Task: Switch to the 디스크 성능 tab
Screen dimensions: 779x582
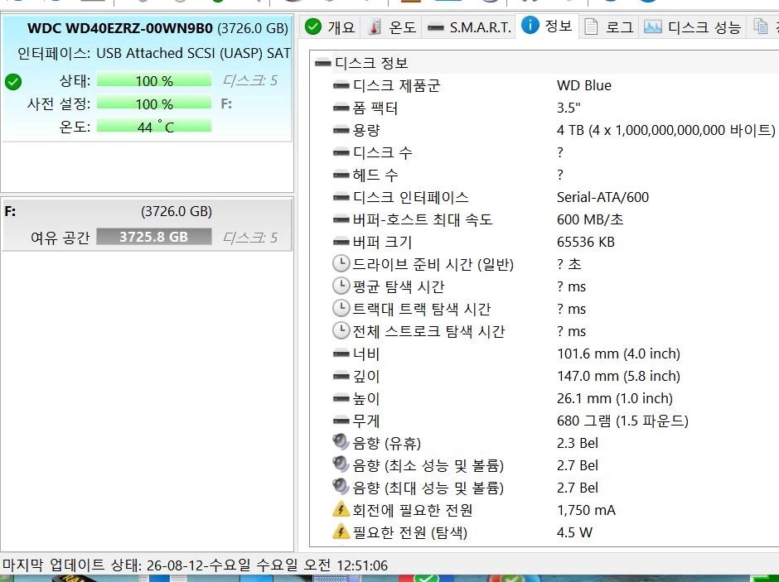Action: click(x=693, y=26)
